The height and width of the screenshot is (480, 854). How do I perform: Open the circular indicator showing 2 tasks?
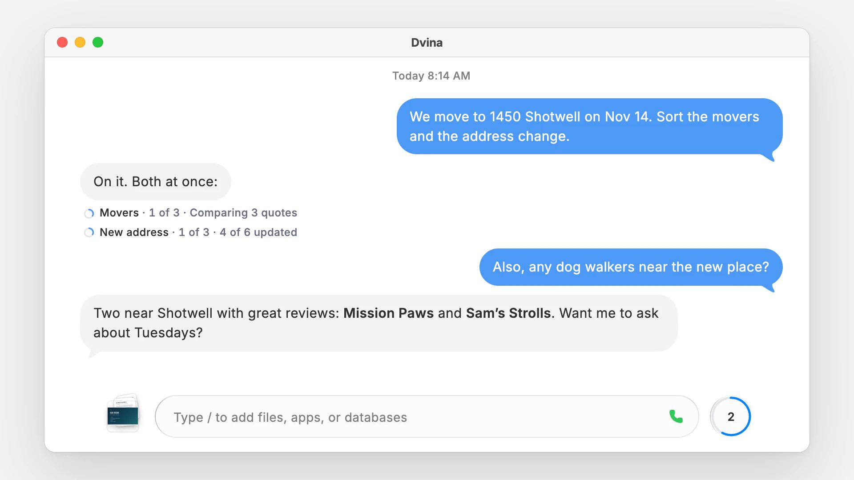(730, 416)
